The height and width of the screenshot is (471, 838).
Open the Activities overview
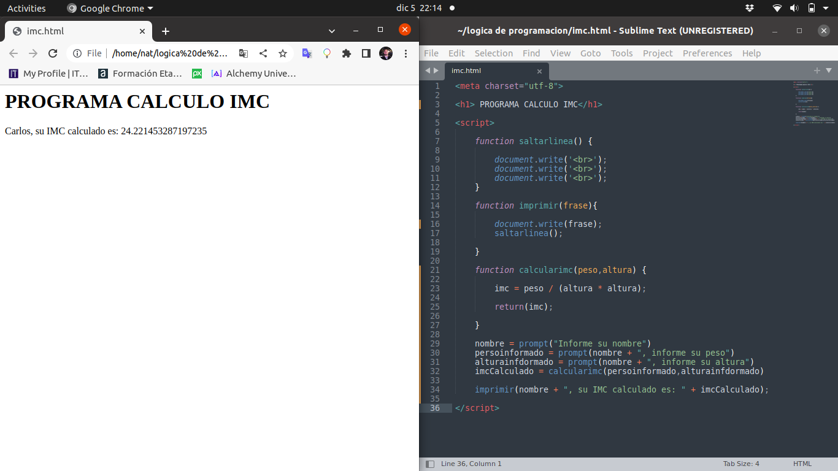coord(26,8)
